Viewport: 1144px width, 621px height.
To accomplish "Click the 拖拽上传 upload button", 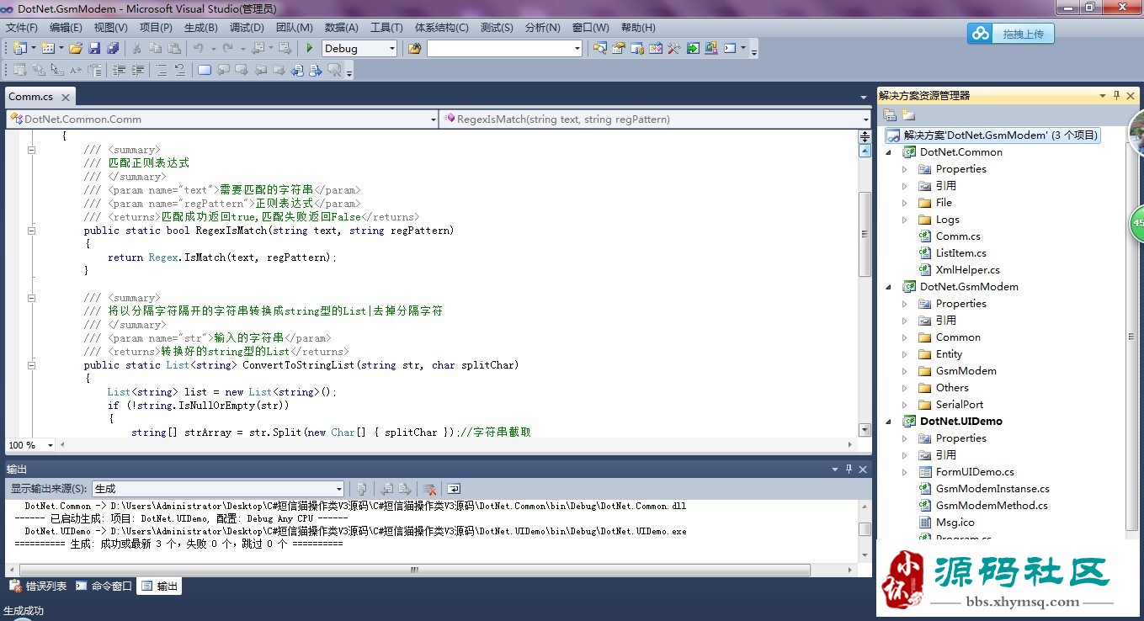I will (x=1010, y=34).
